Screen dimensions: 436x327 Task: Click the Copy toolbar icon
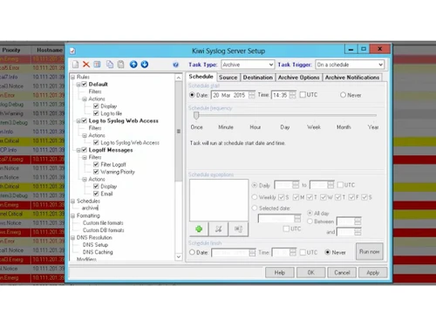(x=110, y=65)
